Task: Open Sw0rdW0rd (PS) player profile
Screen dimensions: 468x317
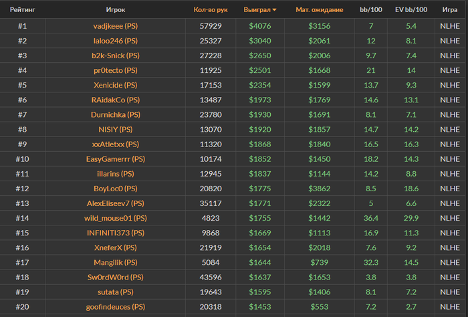Action: [x=116, y=277]
